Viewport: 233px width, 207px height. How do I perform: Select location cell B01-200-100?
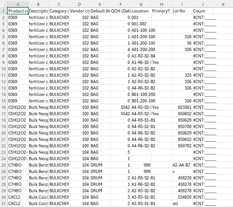(x=141, y=101)
